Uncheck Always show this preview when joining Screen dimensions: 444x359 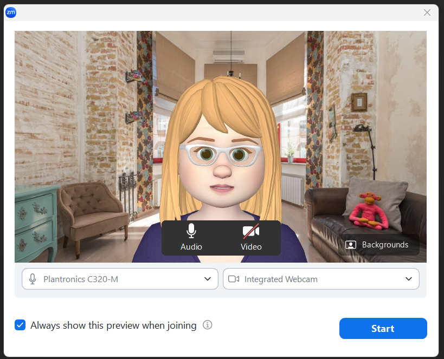20,325
